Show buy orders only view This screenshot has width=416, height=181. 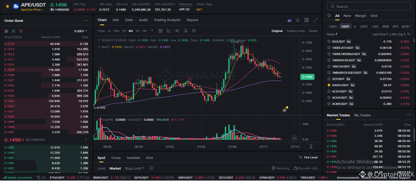click(14, 31)
